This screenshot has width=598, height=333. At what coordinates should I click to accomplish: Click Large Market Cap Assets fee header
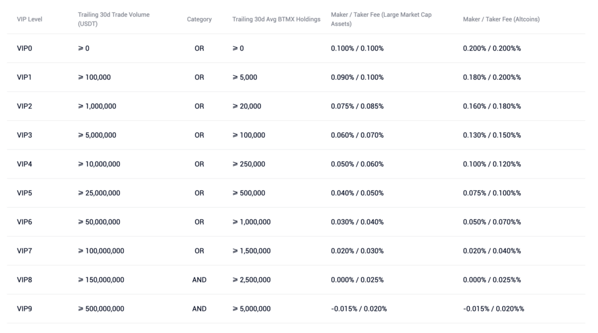tap(381, 19)
